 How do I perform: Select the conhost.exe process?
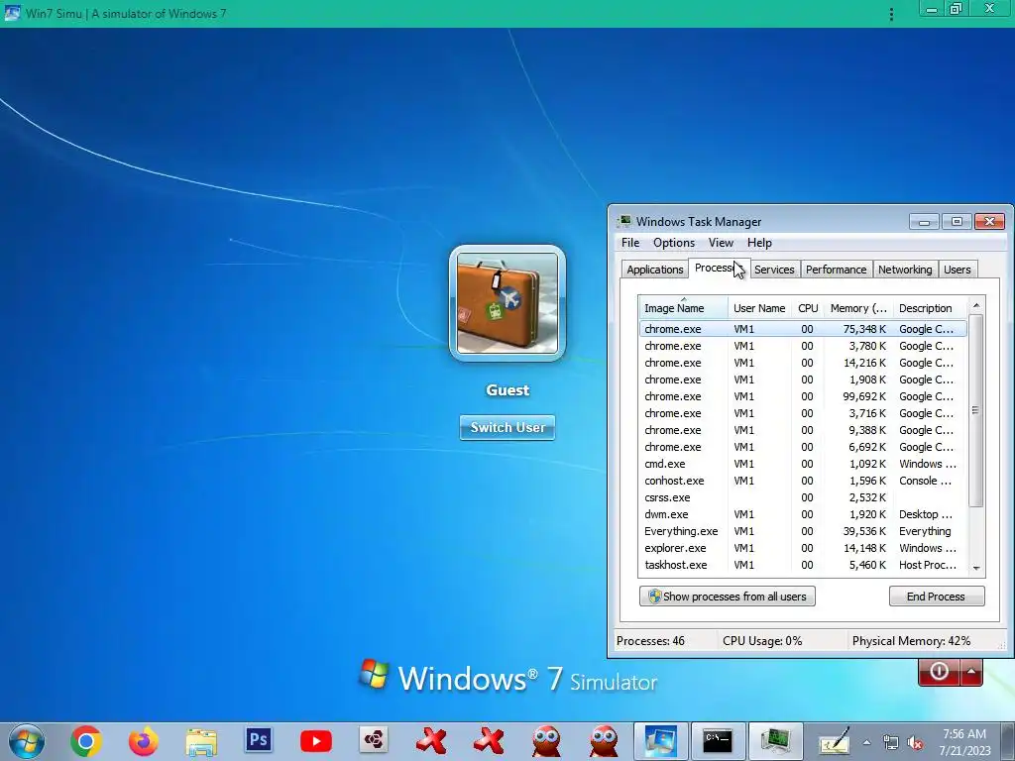(x=803, y=481)
